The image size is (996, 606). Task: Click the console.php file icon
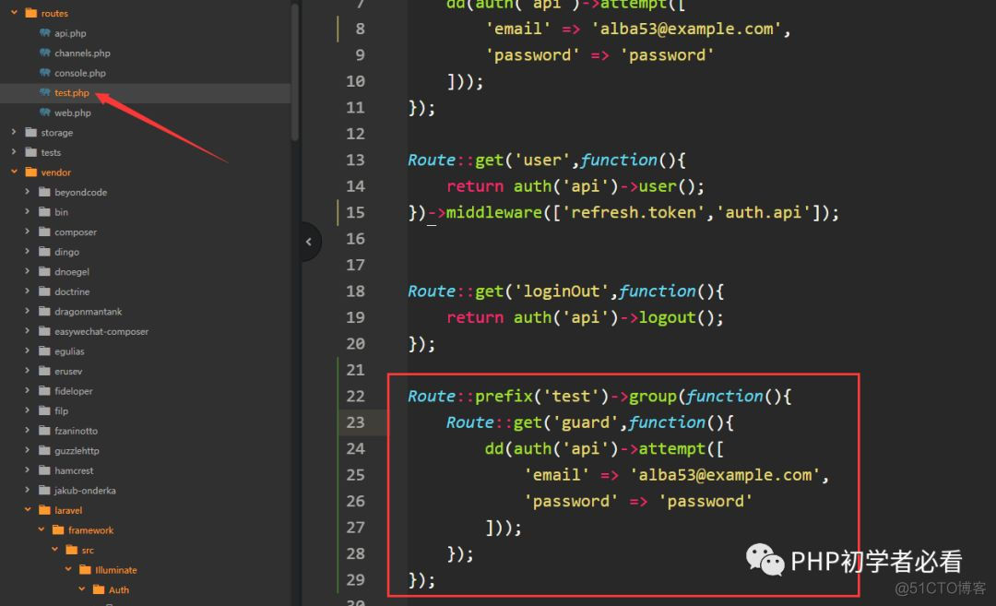[x=45, y=73]
